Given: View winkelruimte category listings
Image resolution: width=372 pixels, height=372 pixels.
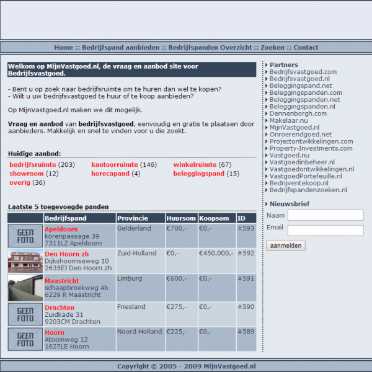Looking at the screenshot, I should click(x=195, y=165).
